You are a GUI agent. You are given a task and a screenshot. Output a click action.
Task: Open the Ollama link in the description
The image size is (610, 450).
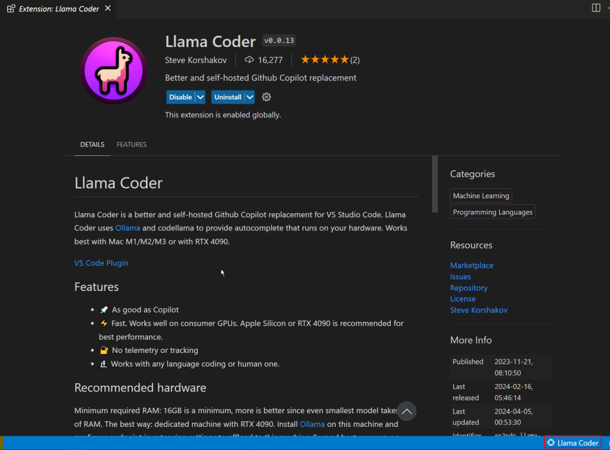click(x=127, y=227)
